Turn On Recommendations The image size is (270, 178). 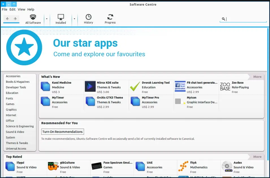[62, 132]
